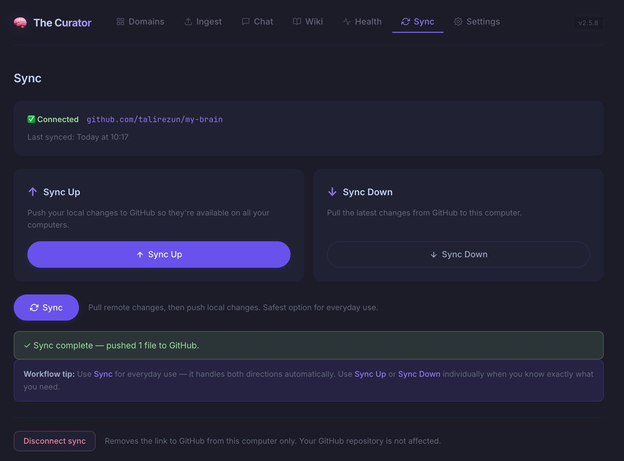
Task: Open the Health tab
Action: (362, 21)
